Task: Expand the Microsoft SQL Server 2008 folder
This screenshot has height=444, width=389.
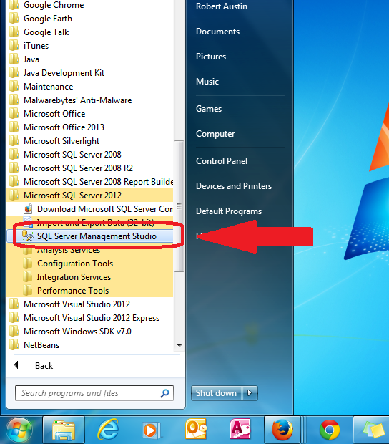Action: coord(90,155)
